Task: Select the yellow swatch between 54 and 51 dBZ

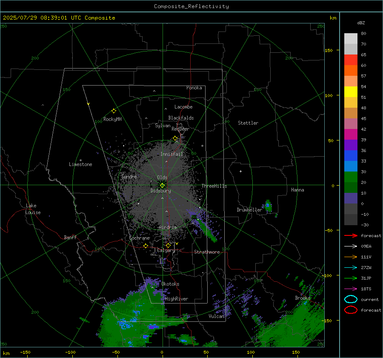Action: (x=351, y=92)
